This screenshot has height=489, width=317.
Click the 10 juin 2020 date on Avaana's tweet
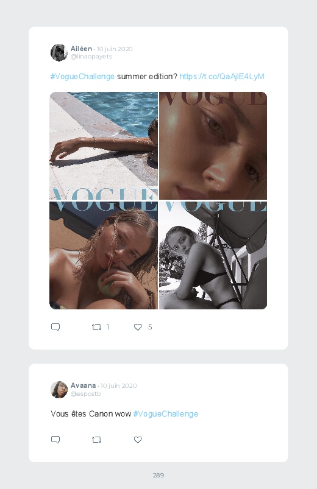tap(119, 385)
